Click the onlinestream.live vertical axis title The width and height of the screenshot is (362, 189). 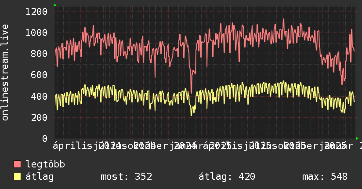pyautogui.click(x=5, y=73)
